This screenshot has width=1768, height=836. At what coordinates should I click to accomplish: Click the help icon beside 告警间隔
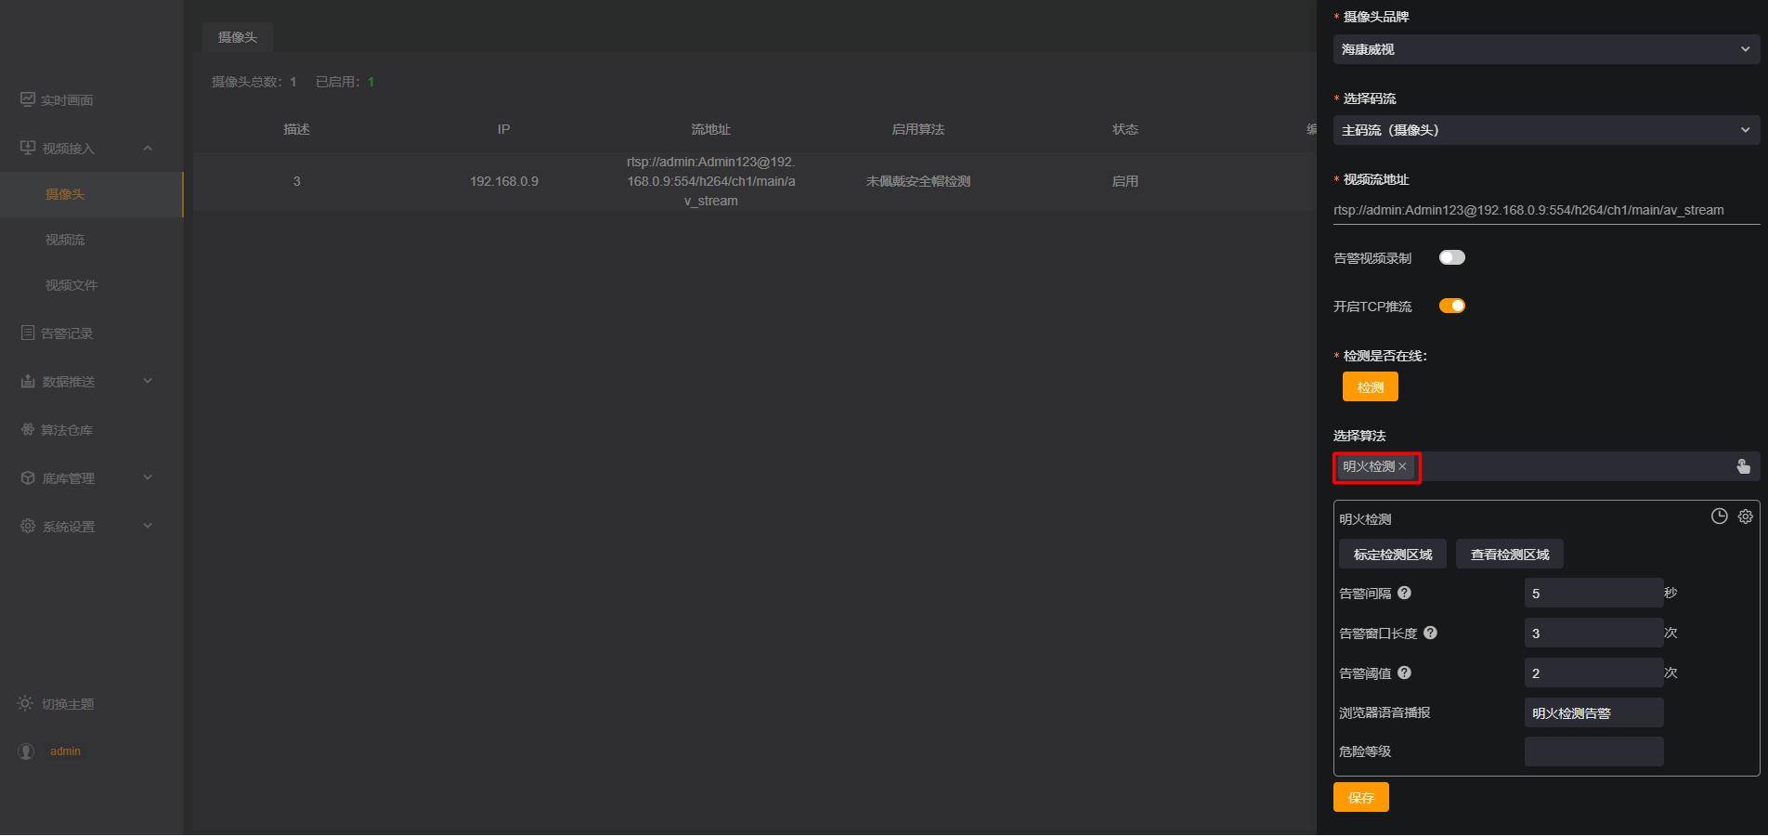tap(1404, 593)
